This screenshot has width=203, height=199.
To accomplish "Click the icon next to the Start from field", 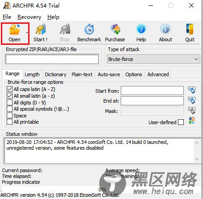I will 192,90.
